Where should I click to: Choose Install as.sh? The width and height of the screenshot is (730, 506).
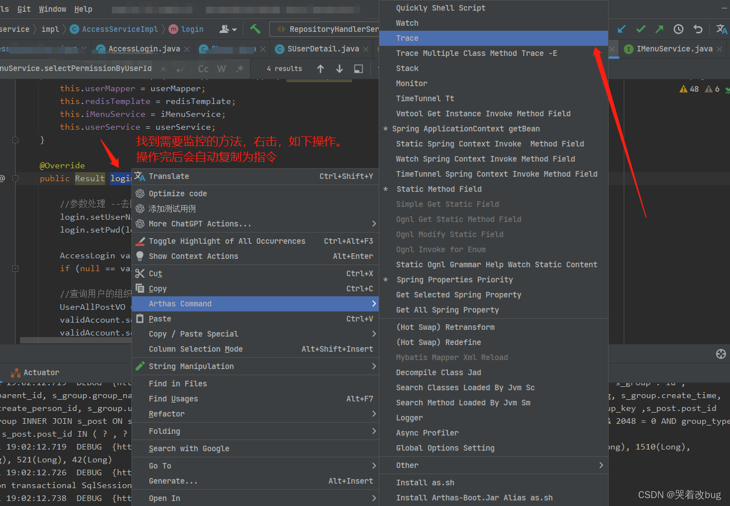pyautogui.click(x=493, y=483)
